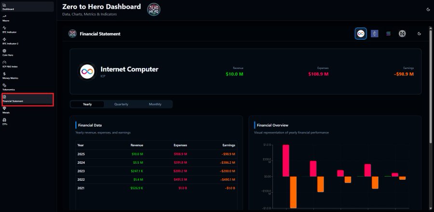Click $10.0 M revenue in 2025 row
The width and height of the screenshot is (434, 212).
tap(137, 154)
